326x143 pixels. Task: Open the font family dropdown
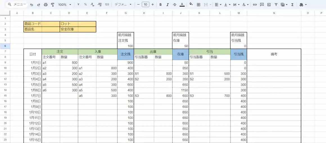point(123,4)
